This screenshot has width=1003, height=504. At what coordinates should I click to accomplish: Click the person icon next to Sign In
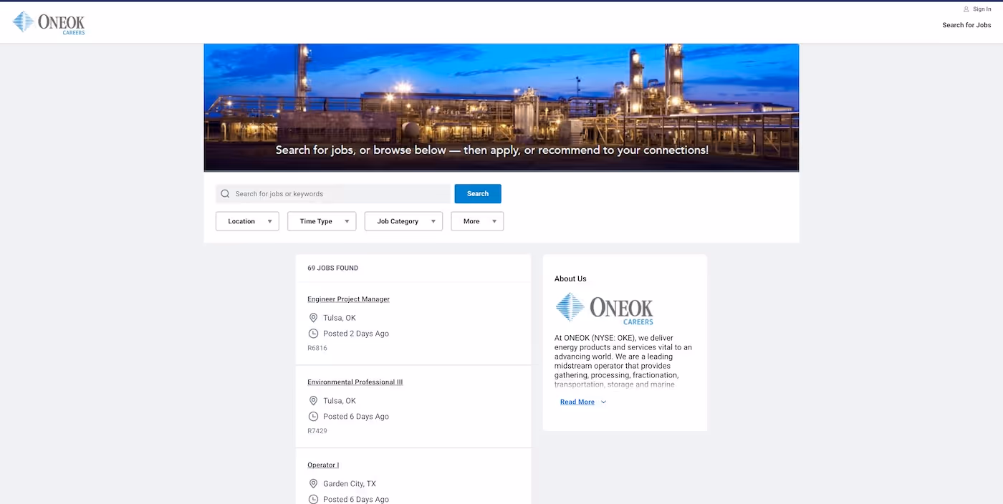(965, 9)
